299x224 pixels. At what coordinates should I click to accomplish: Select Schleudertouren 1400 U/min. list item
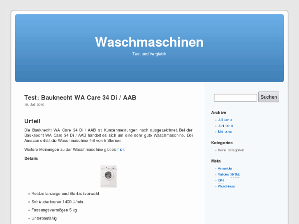tap(58, 202)
